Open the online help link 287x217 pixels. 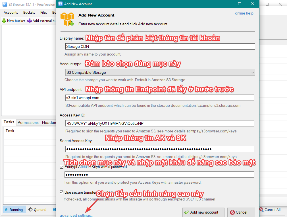[x=244, y=13]
